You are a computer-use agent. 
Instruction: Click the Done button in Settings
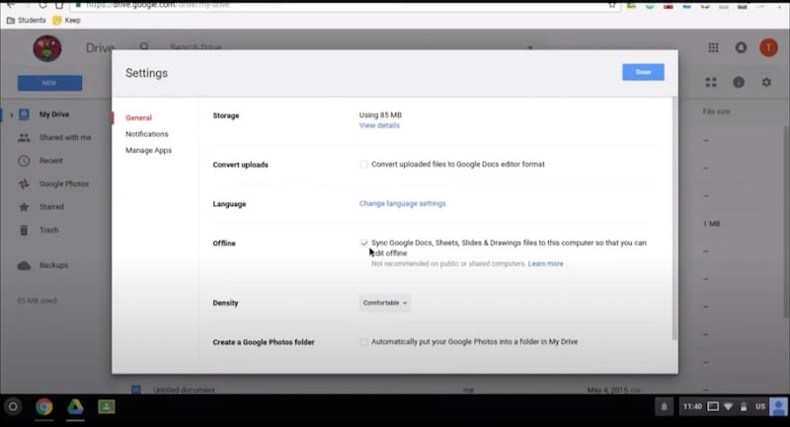point(643,72)
